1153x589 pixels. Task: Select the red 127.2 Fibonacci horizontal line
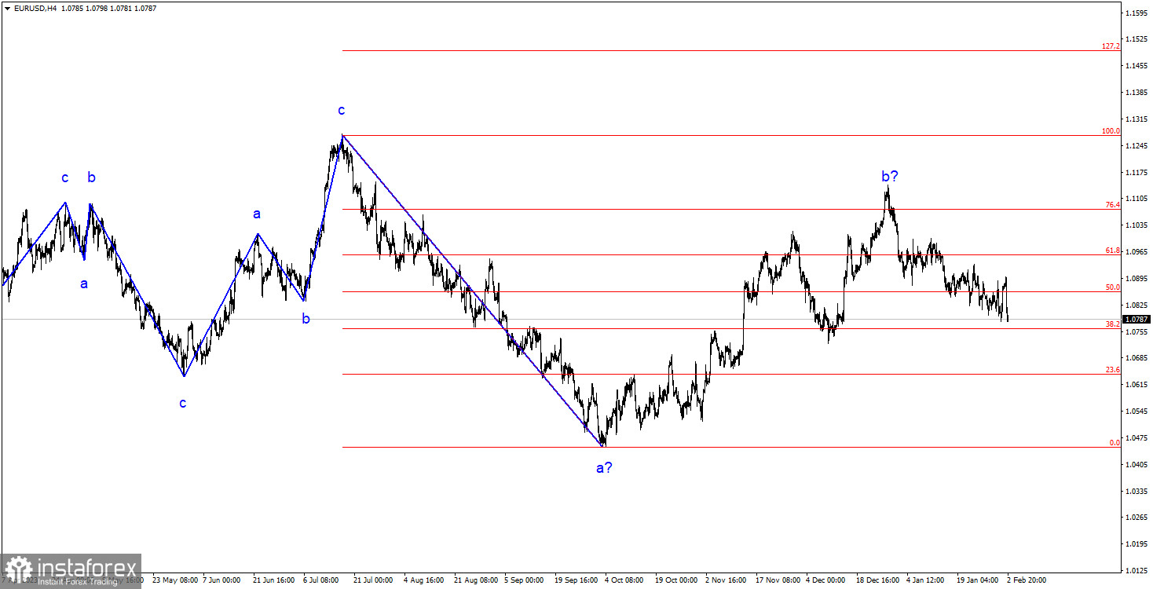(x=730, y=50)
